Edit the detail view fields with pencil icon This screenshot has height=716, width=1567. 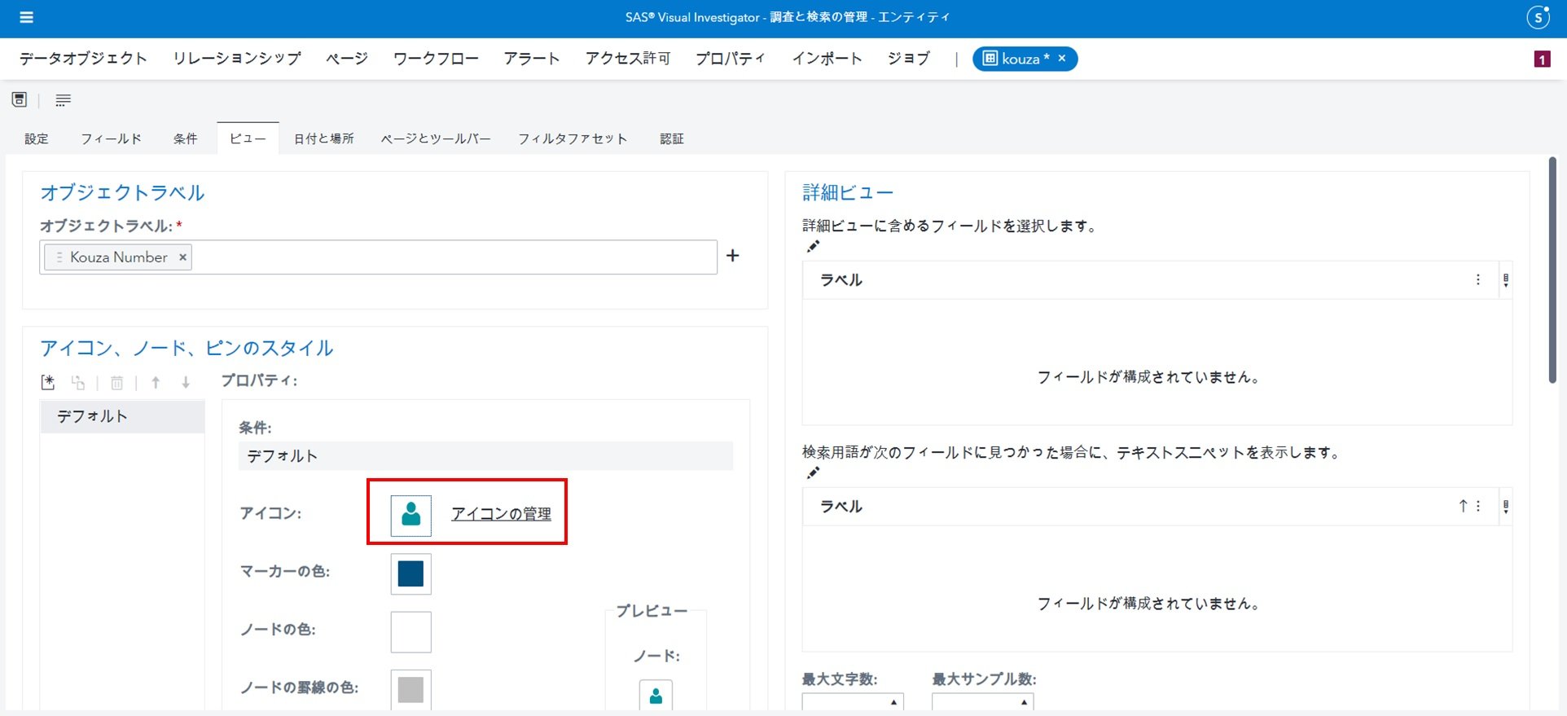pos(813,247)
